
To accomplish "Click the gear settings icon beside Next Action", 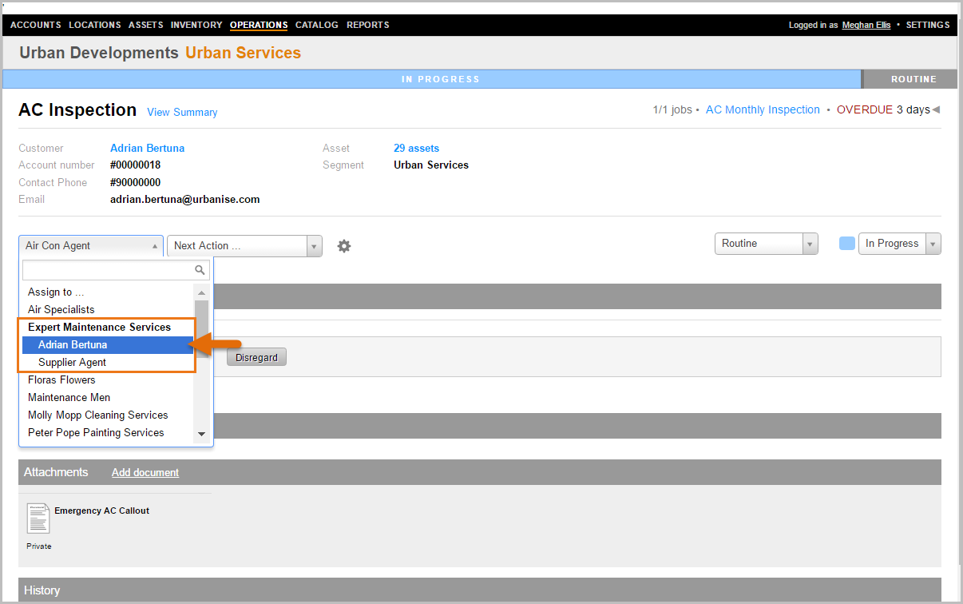I will click(344, 246).
